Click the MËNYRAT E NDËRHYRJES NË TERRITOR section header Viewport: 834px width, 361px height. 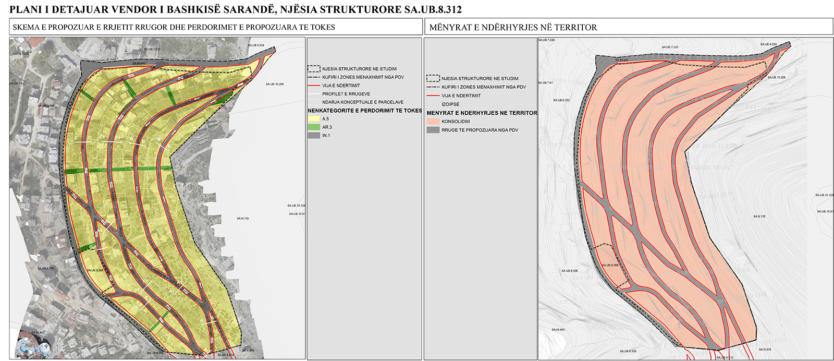pyautogui.click(x=513, y=27)
